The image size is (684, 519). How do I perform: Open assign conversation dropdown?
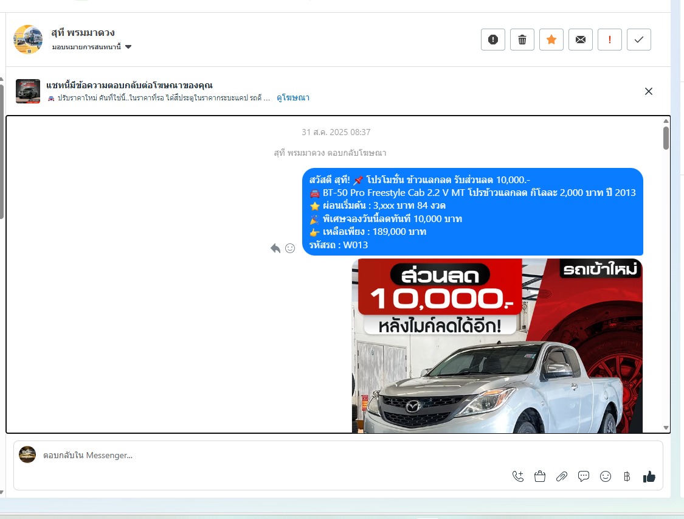click(92, 47)
